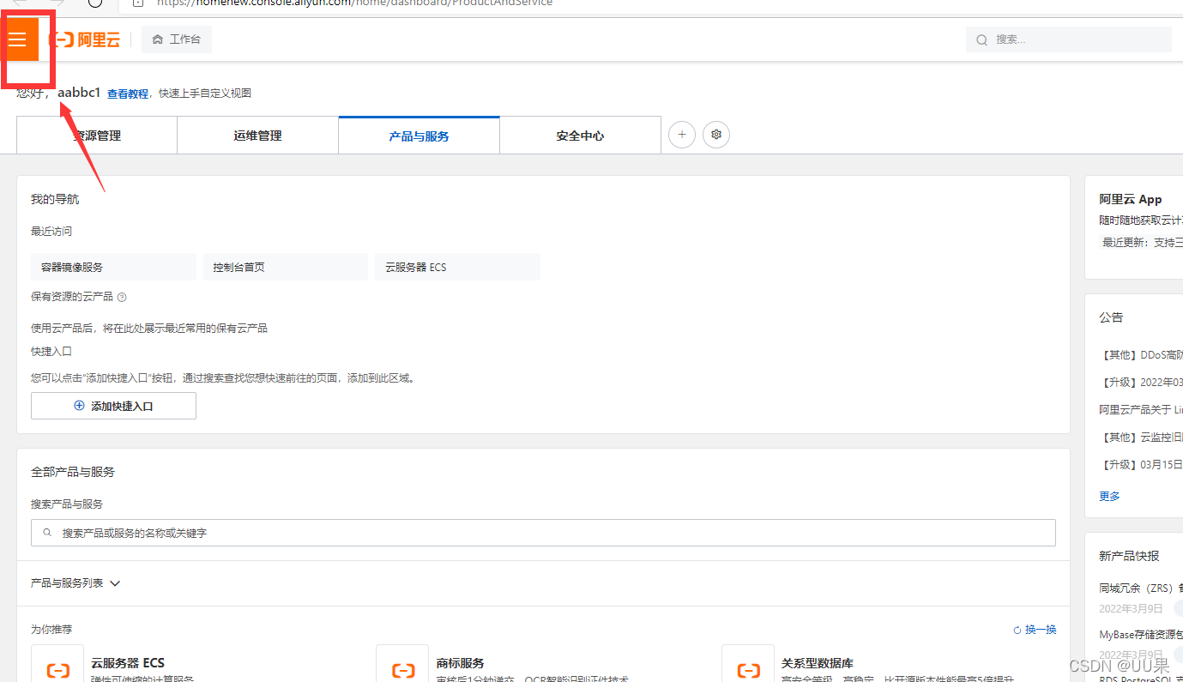
Task: Click search icon in product search box
Action: [47, 533]
